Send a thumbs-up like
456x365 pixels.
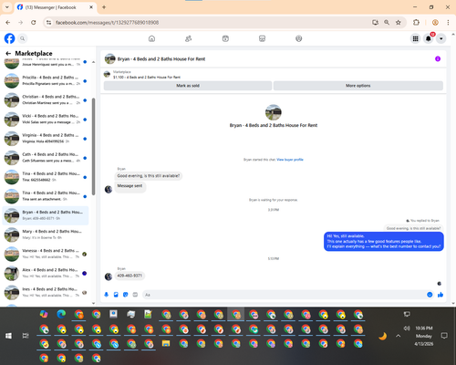pos(440,295)
